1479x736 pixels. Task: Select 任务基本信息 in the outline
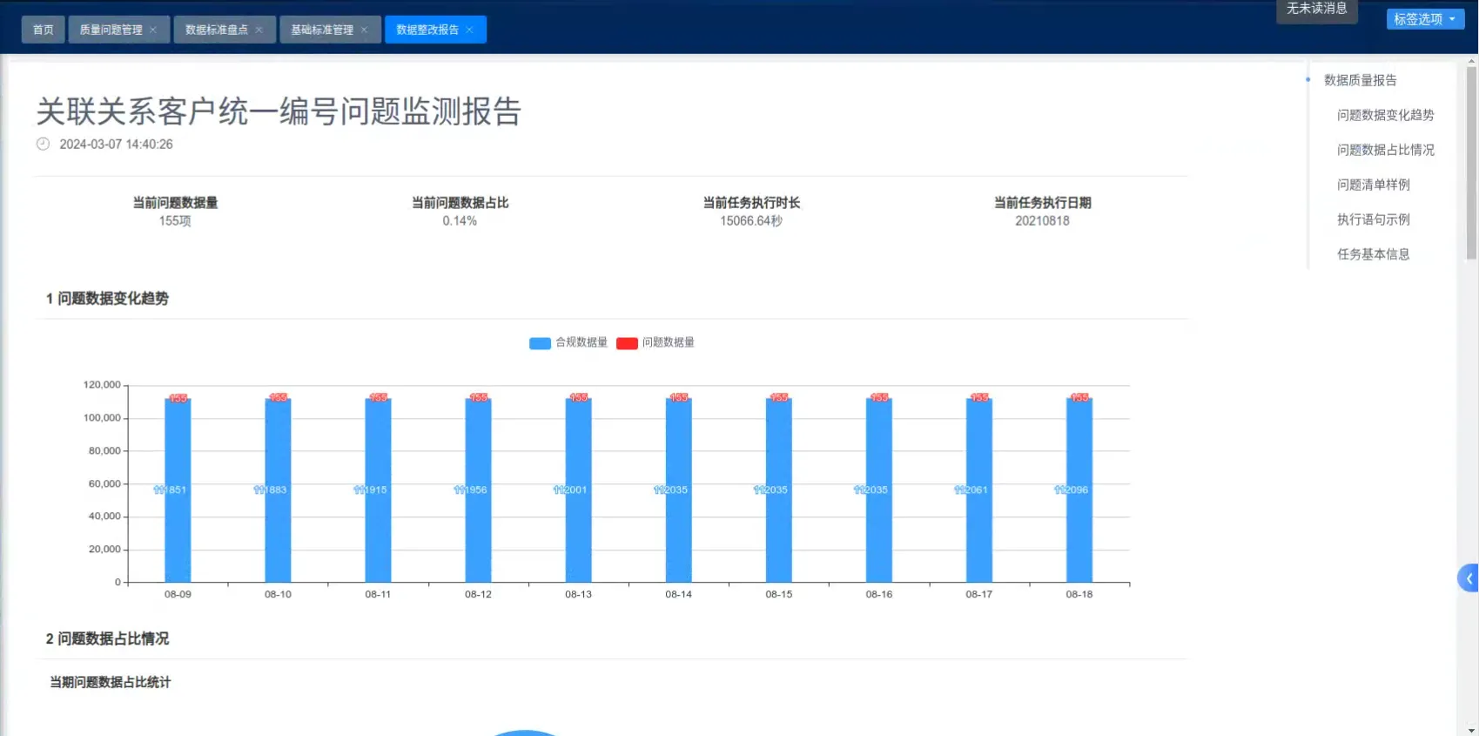coord(1373,254)
